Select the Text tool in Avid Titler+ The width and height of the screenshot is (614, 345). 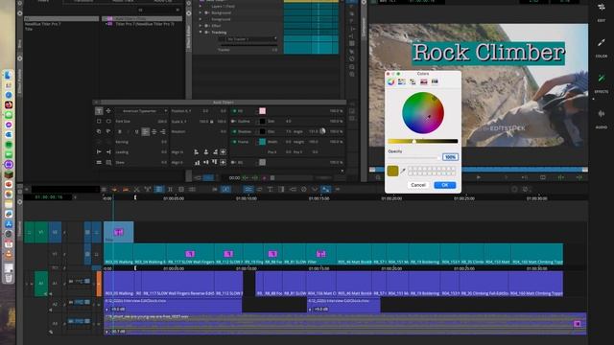coord(99,111)
